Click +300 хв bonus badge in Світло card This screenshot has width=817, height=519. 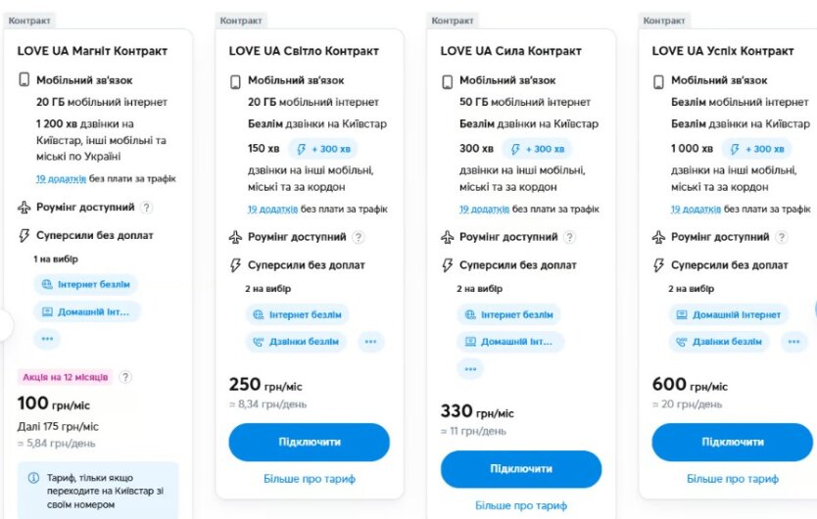[x=323, y=149]
